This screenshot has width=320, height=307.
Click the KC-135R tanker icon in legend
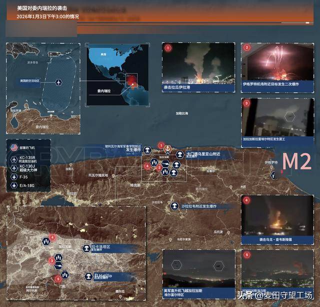[x=14, y=160]
